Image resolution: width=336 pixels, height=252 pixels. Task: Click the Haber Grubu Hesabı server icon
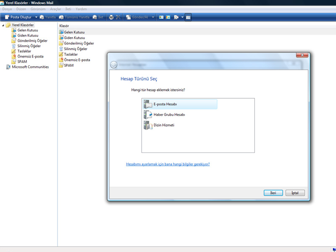148,115
